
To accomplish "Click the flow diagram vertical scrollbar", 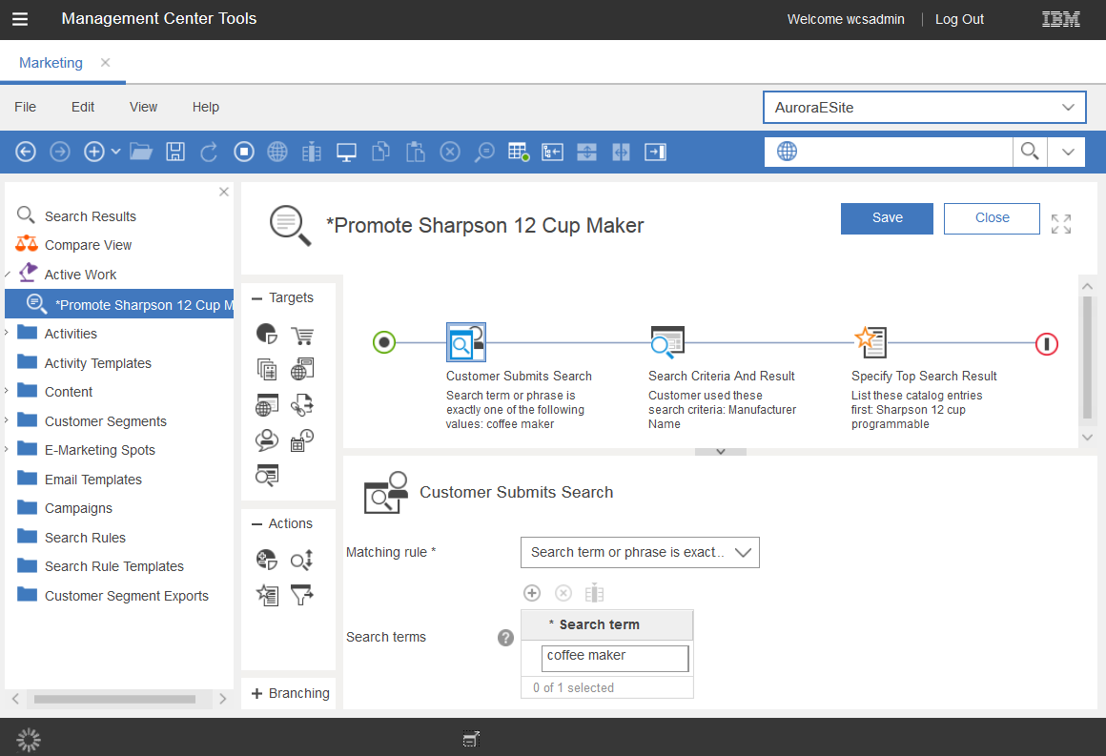I will (x=1087, y=358).
